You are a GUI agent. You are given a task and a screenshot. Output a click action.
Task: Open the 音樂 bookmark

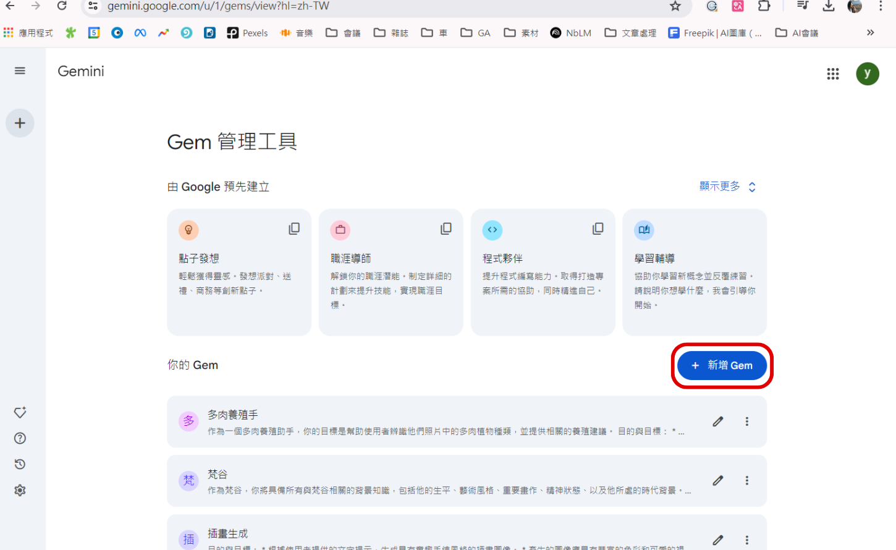297,33
